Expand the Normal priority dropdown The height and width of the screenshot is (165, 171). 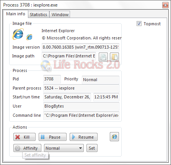pos(64,148)
